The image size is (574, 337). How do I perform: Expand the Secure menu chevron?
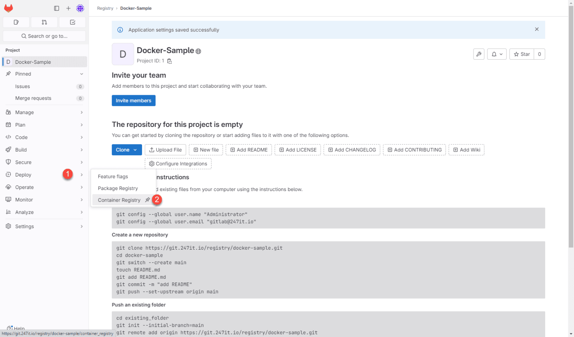click(x=81, y=162)
